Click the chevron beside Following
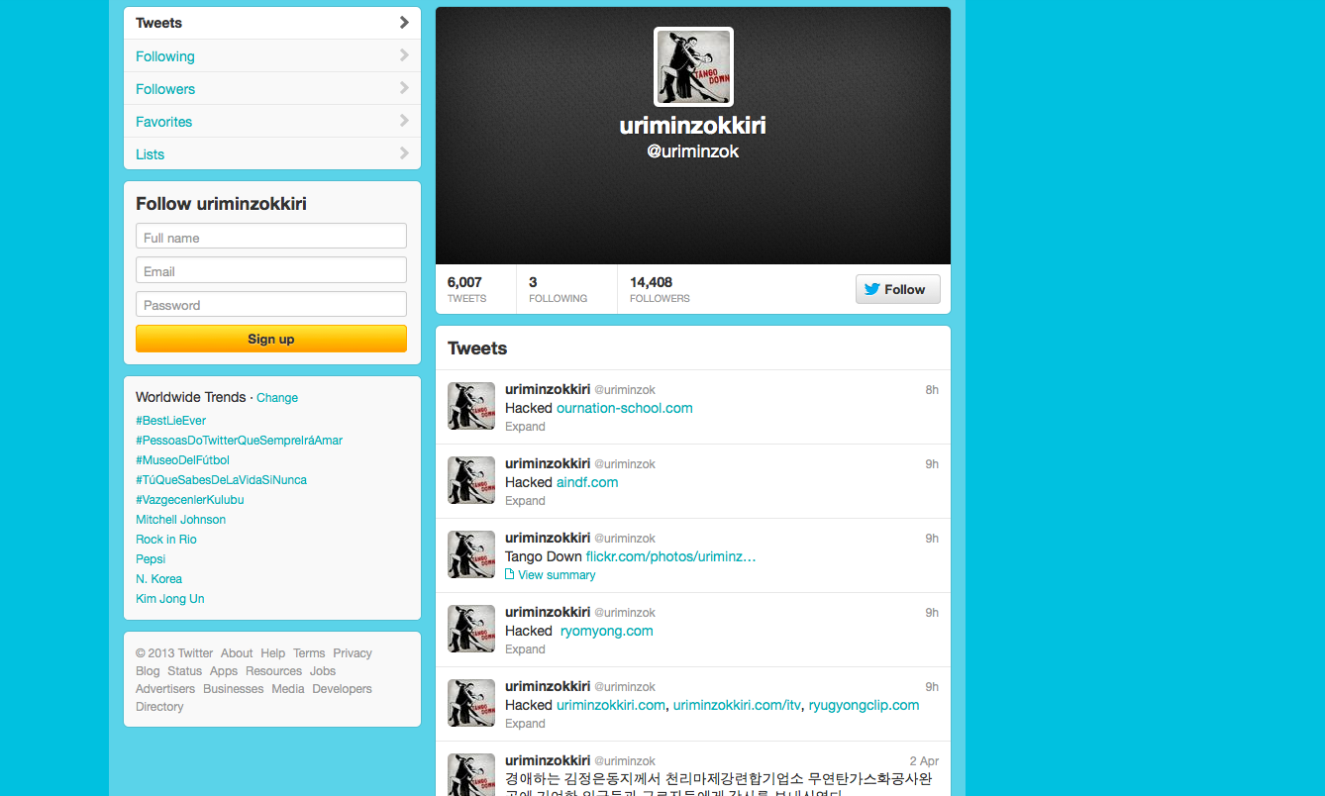Image resolution: width=1325 pixels, height=796 pixels. click(x=404, y=55)
